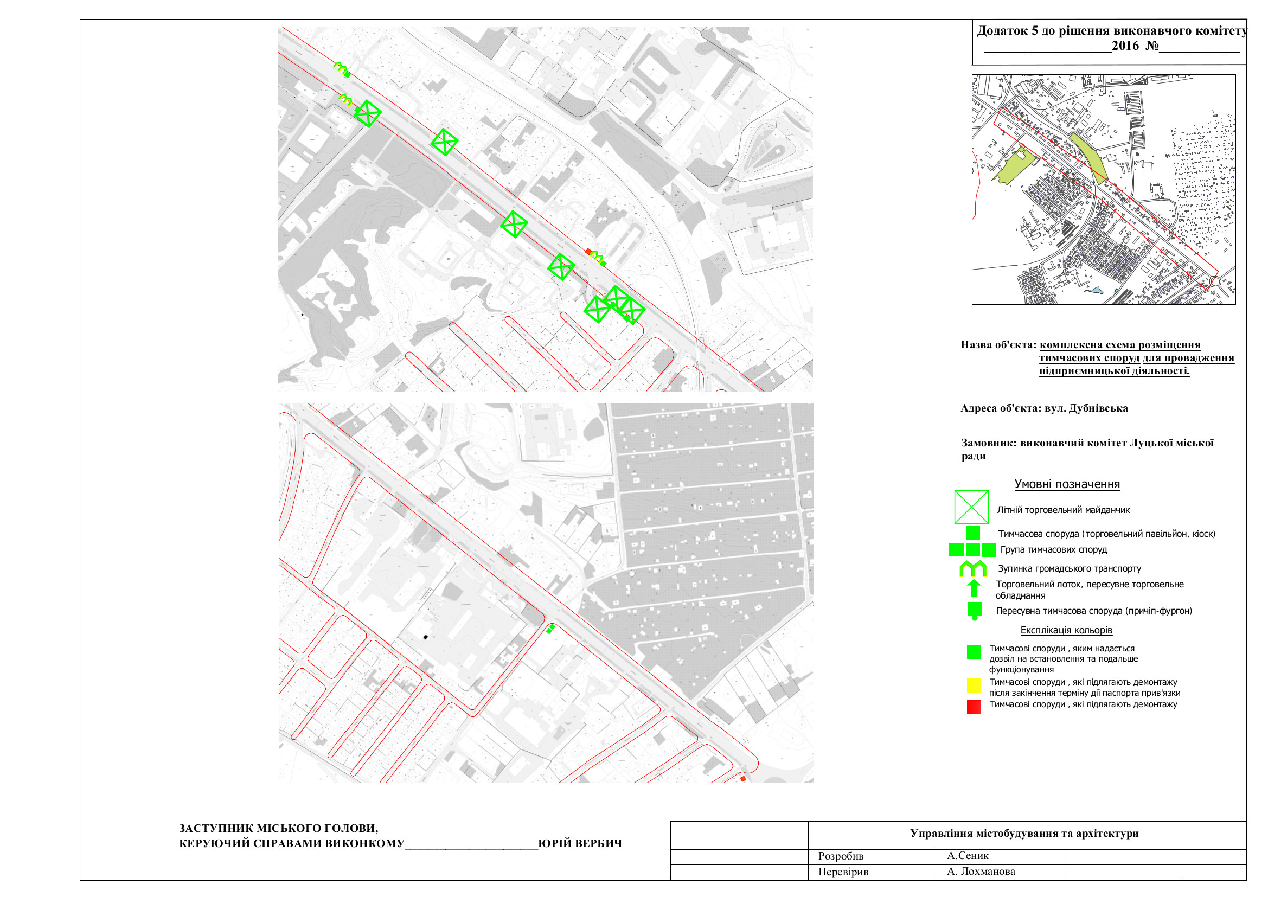1268x897 pixels.
Task: Click the orange marker at lower map's bottom edge
Action: pyautogui.click(x=743, y=779)
